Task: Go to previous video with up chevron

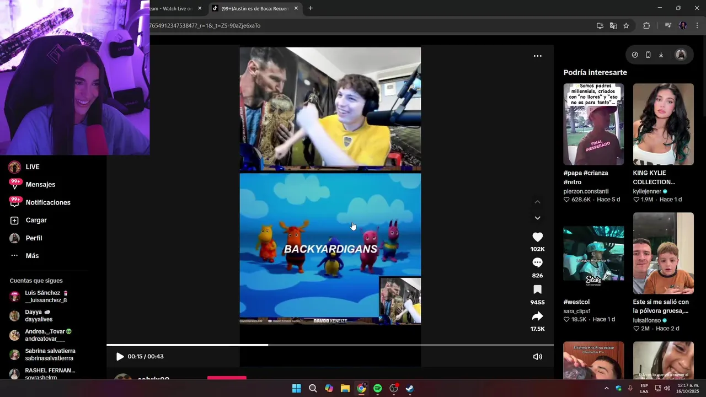Action: 537,202
